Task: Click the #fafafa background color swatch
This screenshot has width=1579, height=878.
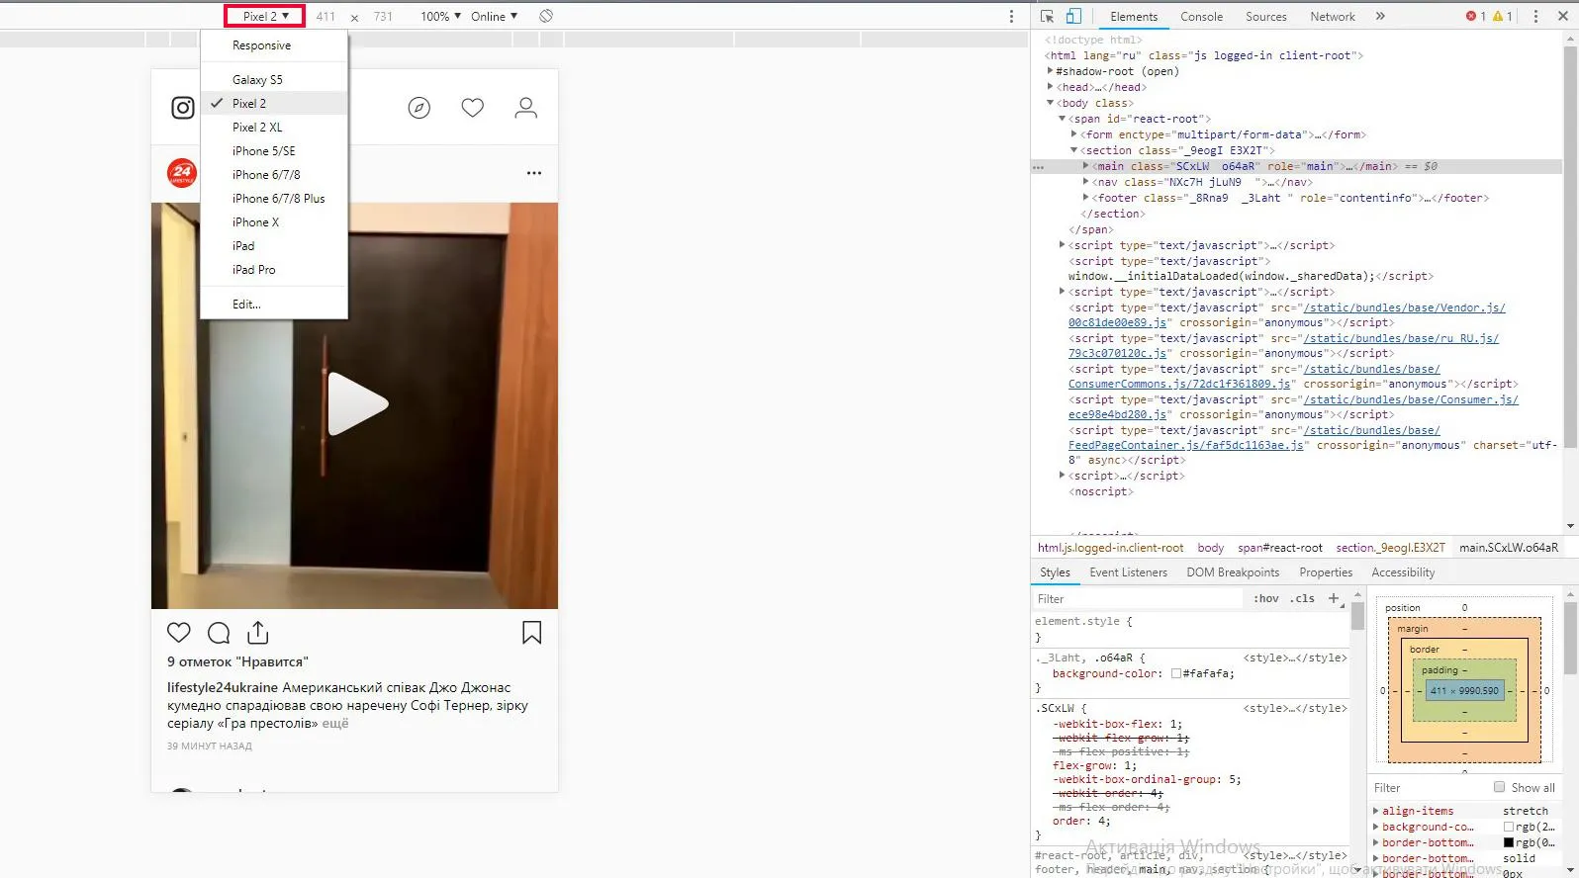Action: [1175, 673]
